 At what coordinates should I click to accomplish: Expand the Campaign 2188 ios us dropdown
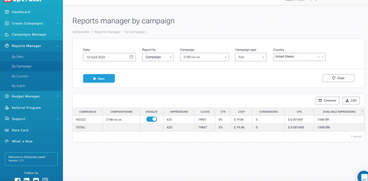pyautogui.click(x=204, y=57)
